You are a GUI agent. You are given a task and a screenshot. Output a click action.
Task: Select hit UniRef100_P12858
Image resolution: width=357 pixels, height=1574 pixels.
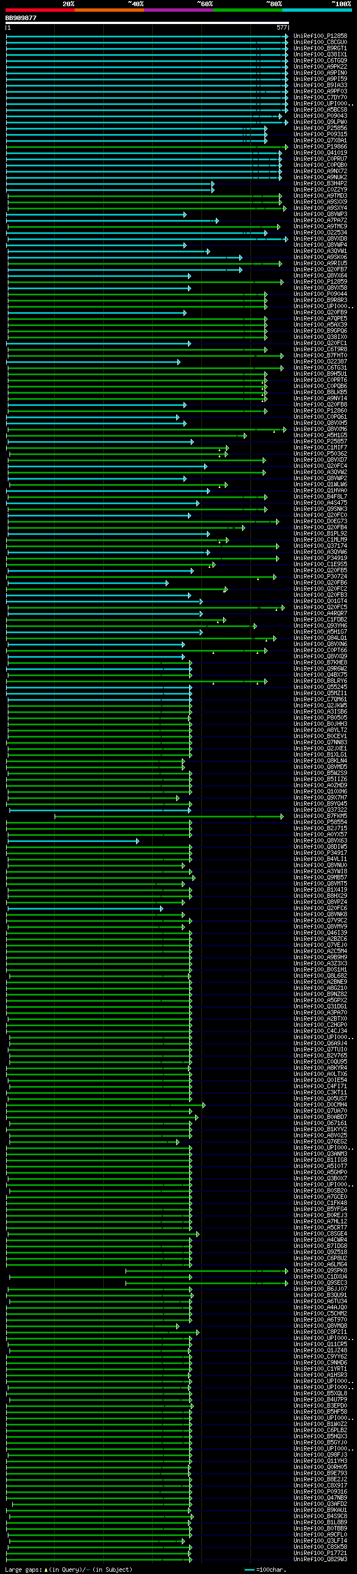point(320,36)
